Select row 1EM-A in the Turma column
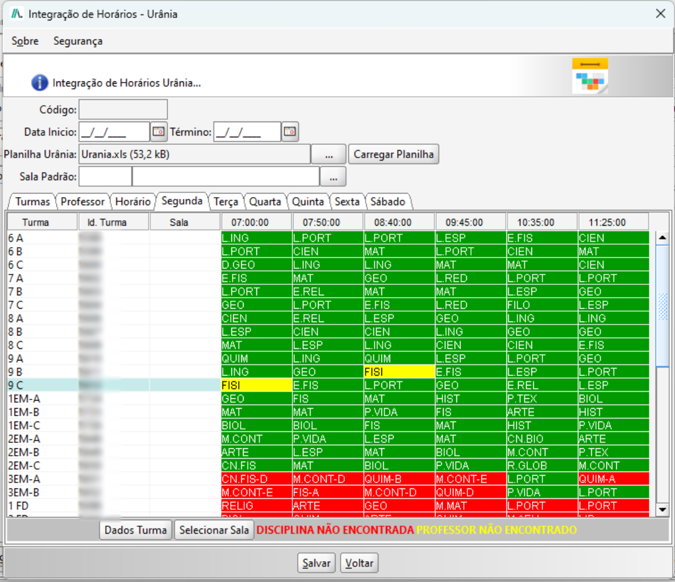The image size is (675, 582). (x=42, y=398)
